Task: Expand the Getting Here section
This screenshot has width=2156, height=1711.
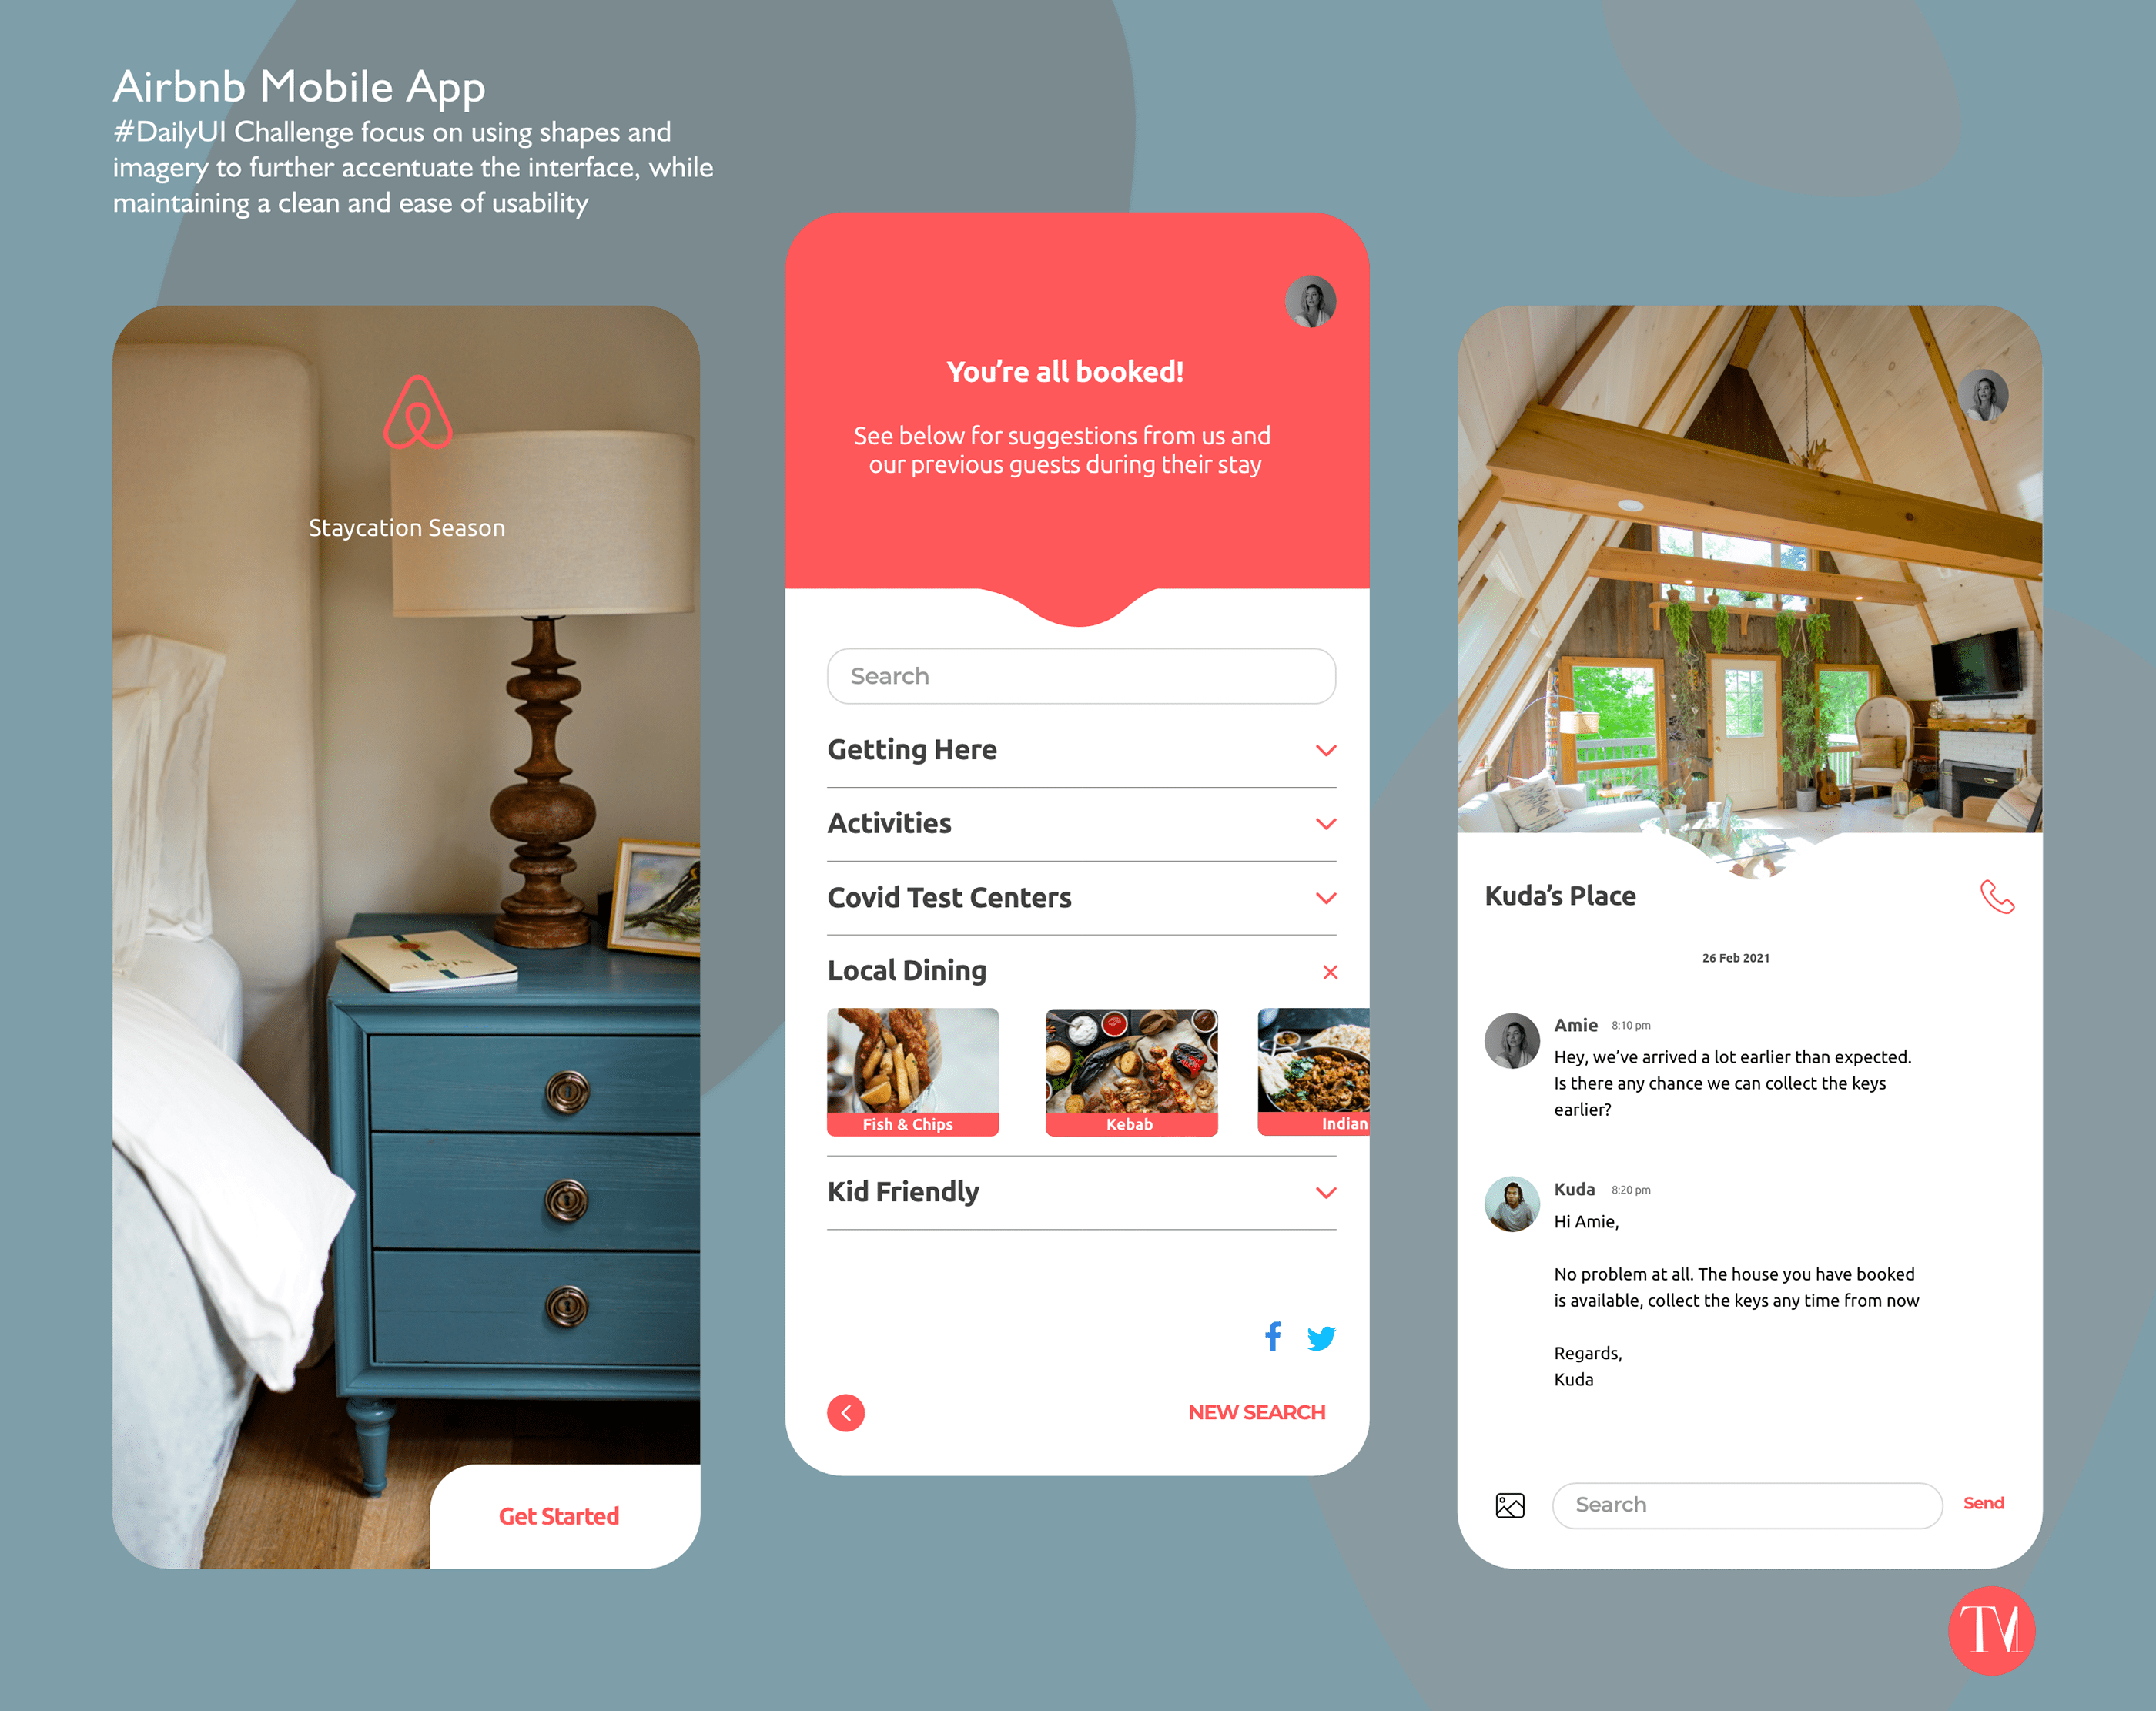Action: pos(1324,748)
